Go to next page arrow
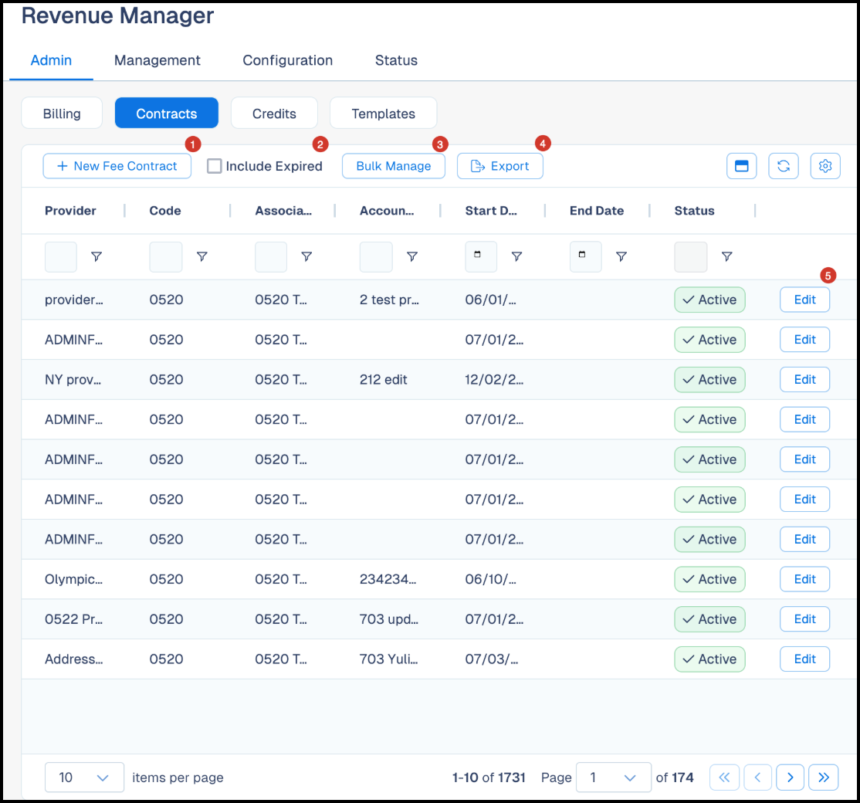 790,778
